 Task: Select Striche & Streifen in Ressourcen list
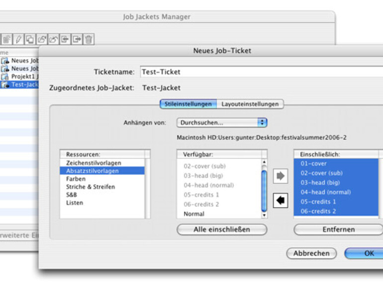pyautogui.click(x=102, y=187)
